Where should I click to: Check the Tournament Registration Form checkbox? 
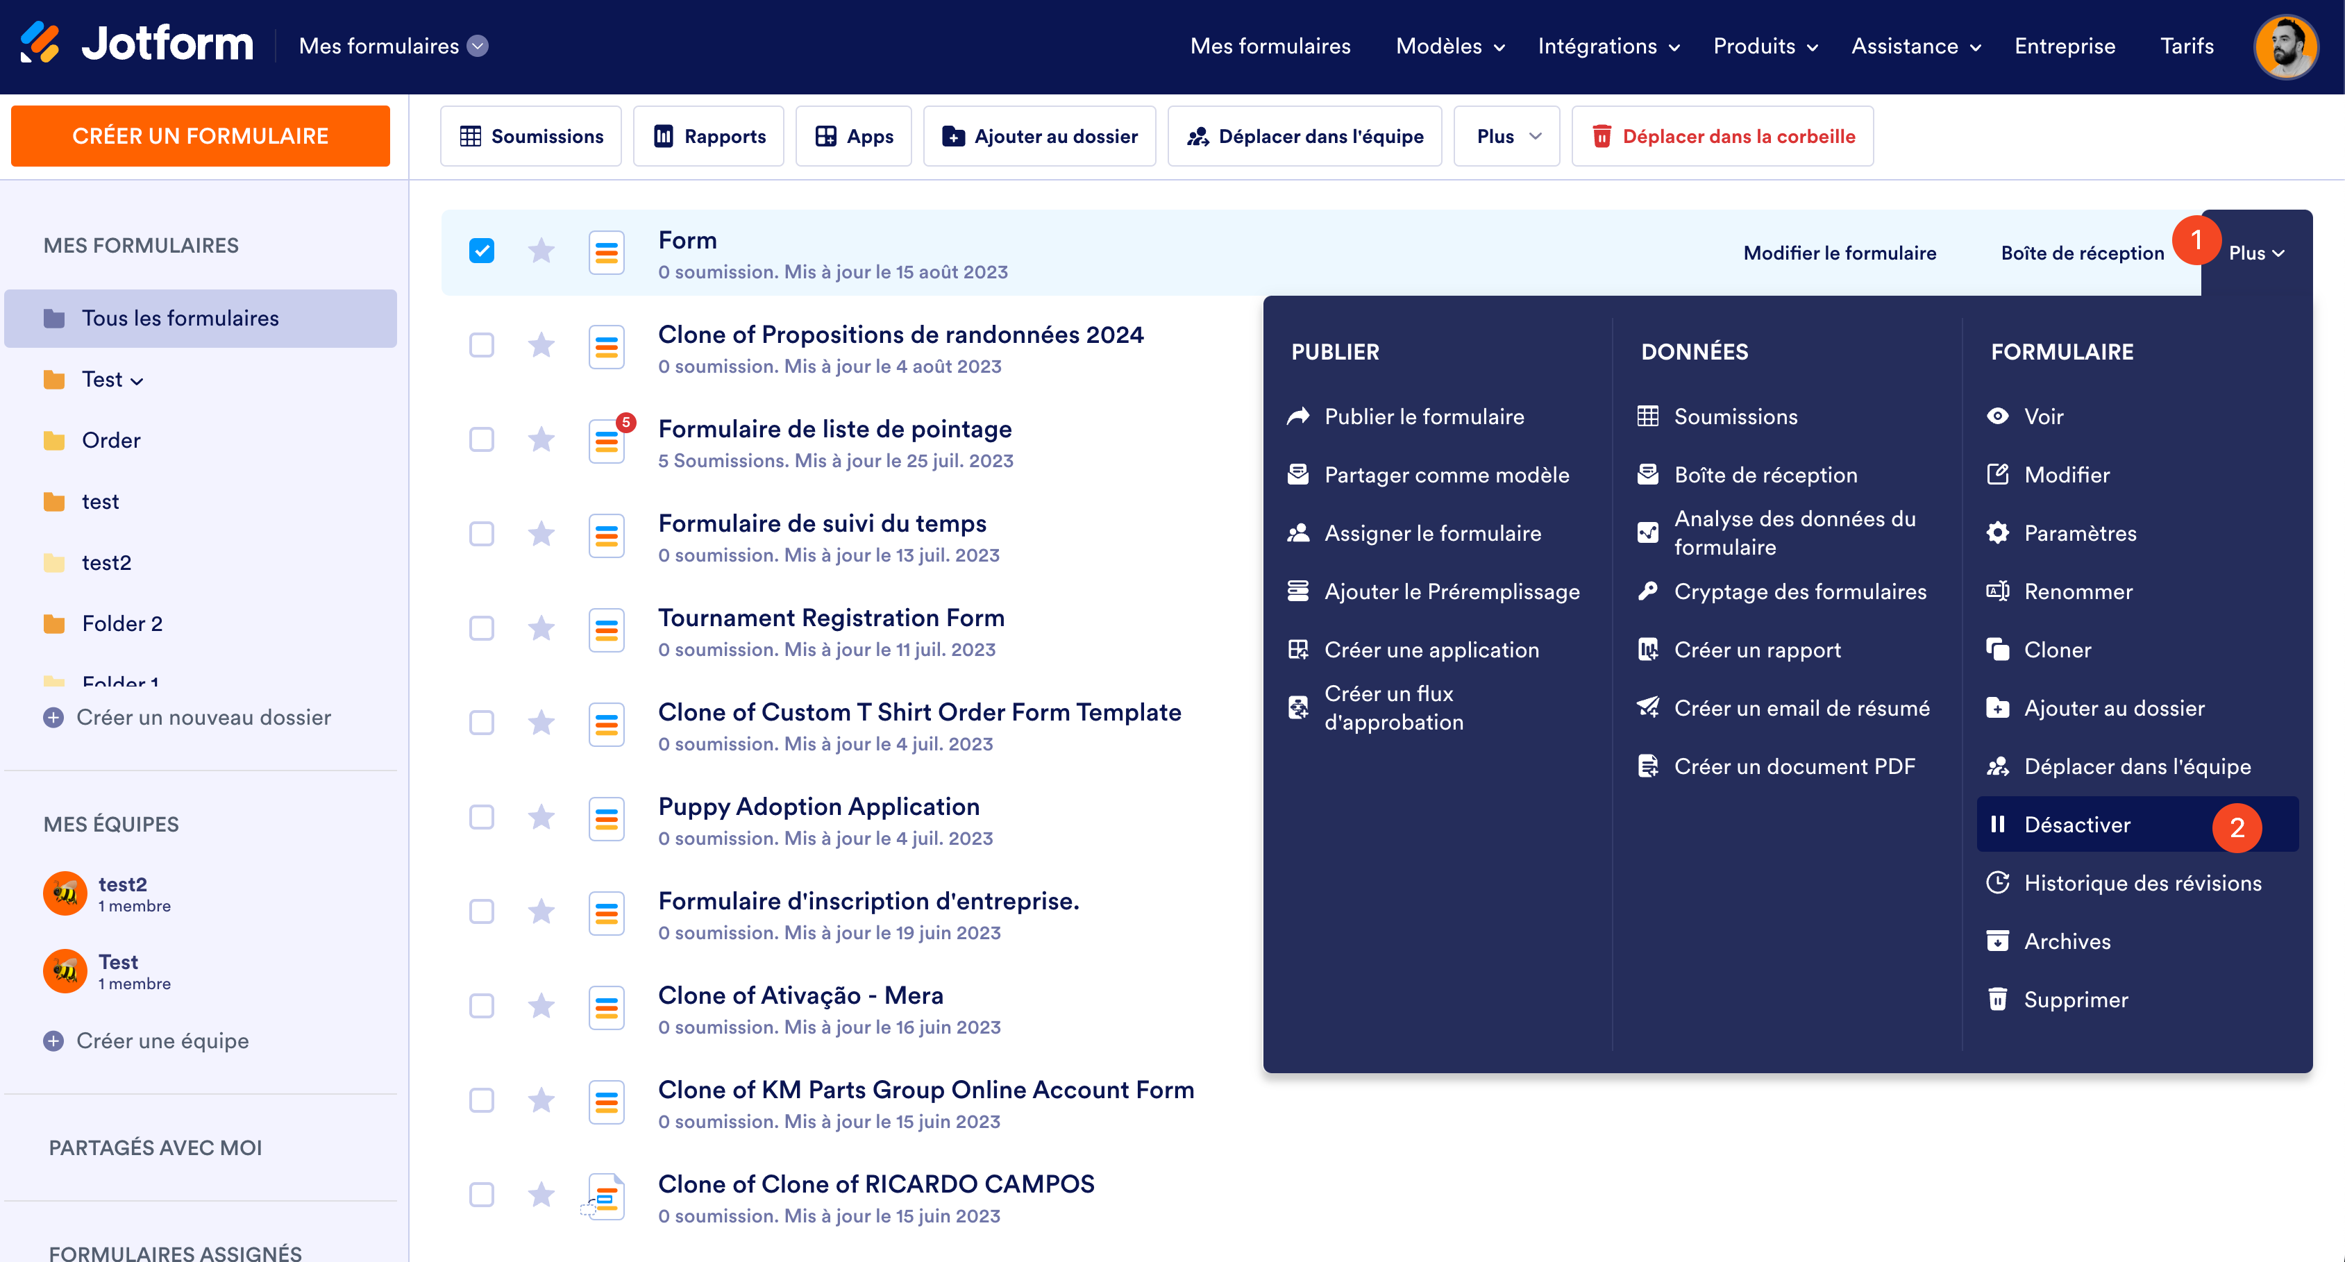click(x=482, y=628)
